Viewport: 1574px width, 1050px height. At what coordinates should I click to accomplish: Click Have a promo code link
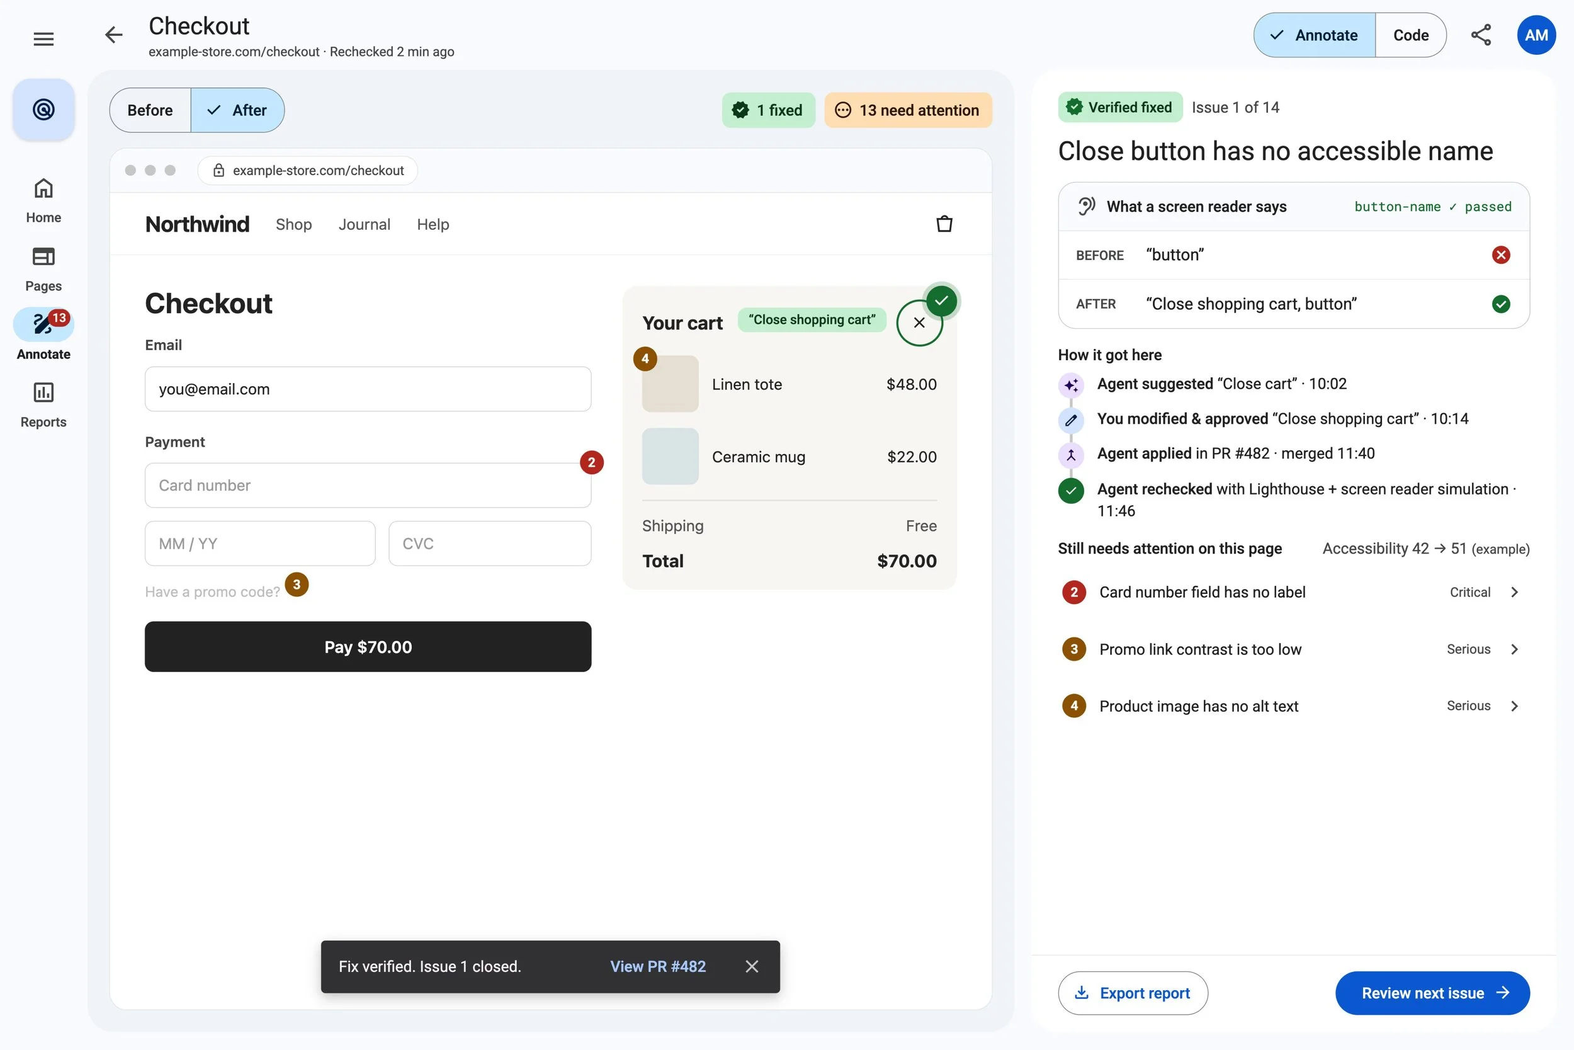coord(213,592)
